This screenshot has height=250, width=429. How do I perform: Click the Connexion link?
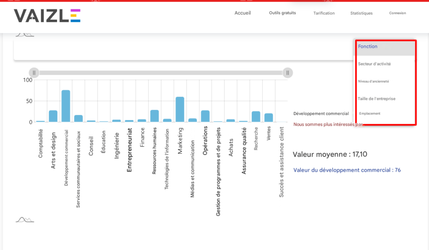click(397, 13)
